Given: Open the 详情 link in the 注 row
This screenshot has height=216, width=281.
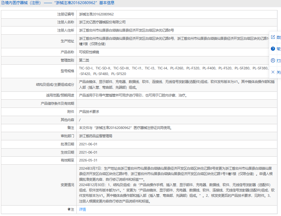Looking at the screenshot, I should point(82,209).
